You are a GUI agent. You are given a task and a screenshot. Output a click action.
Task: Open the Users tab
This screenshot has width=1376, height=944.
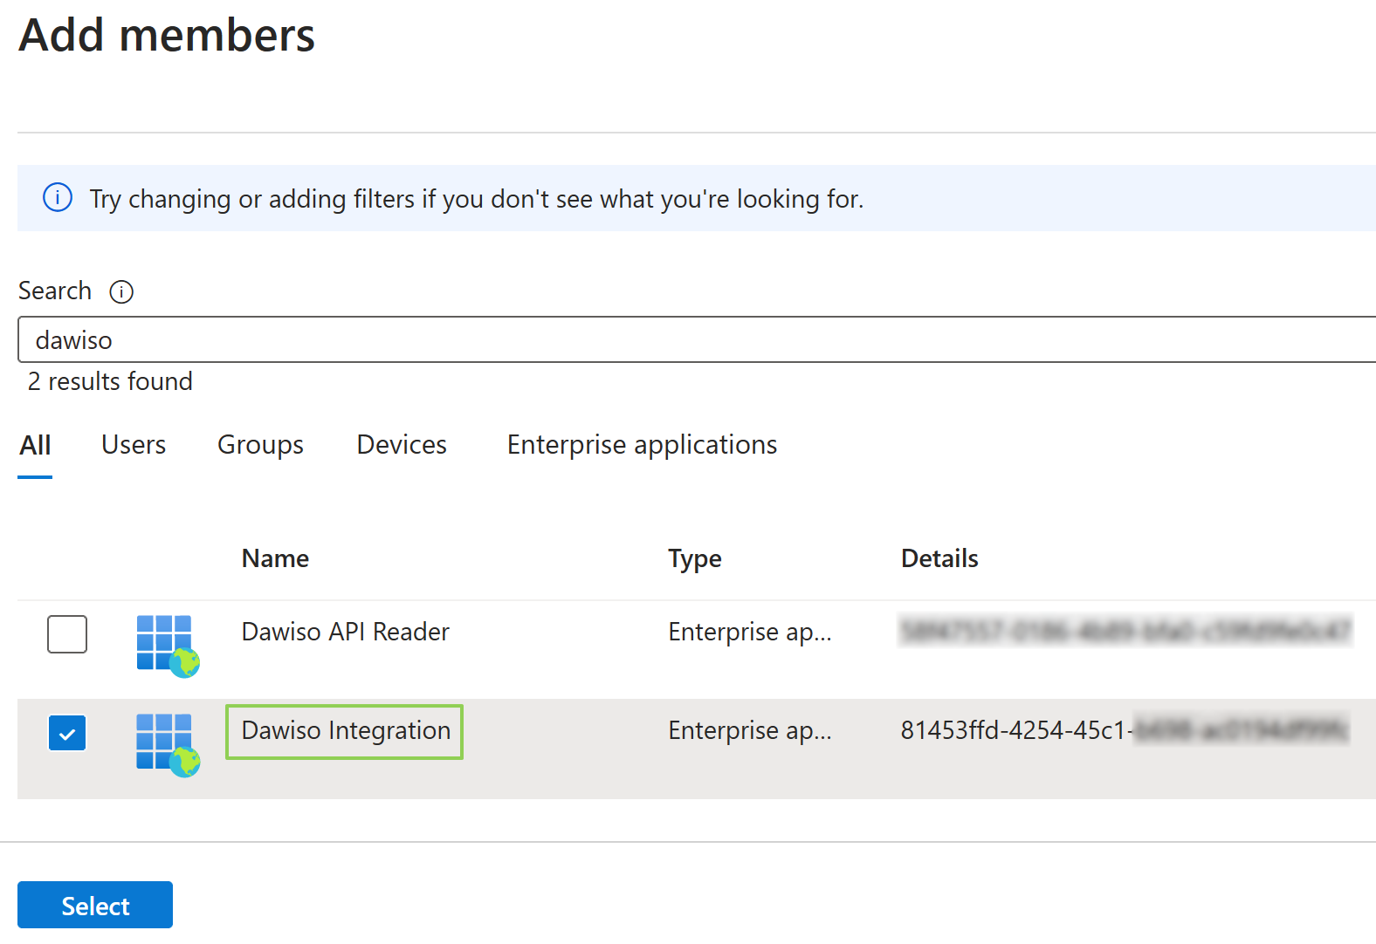134,445
